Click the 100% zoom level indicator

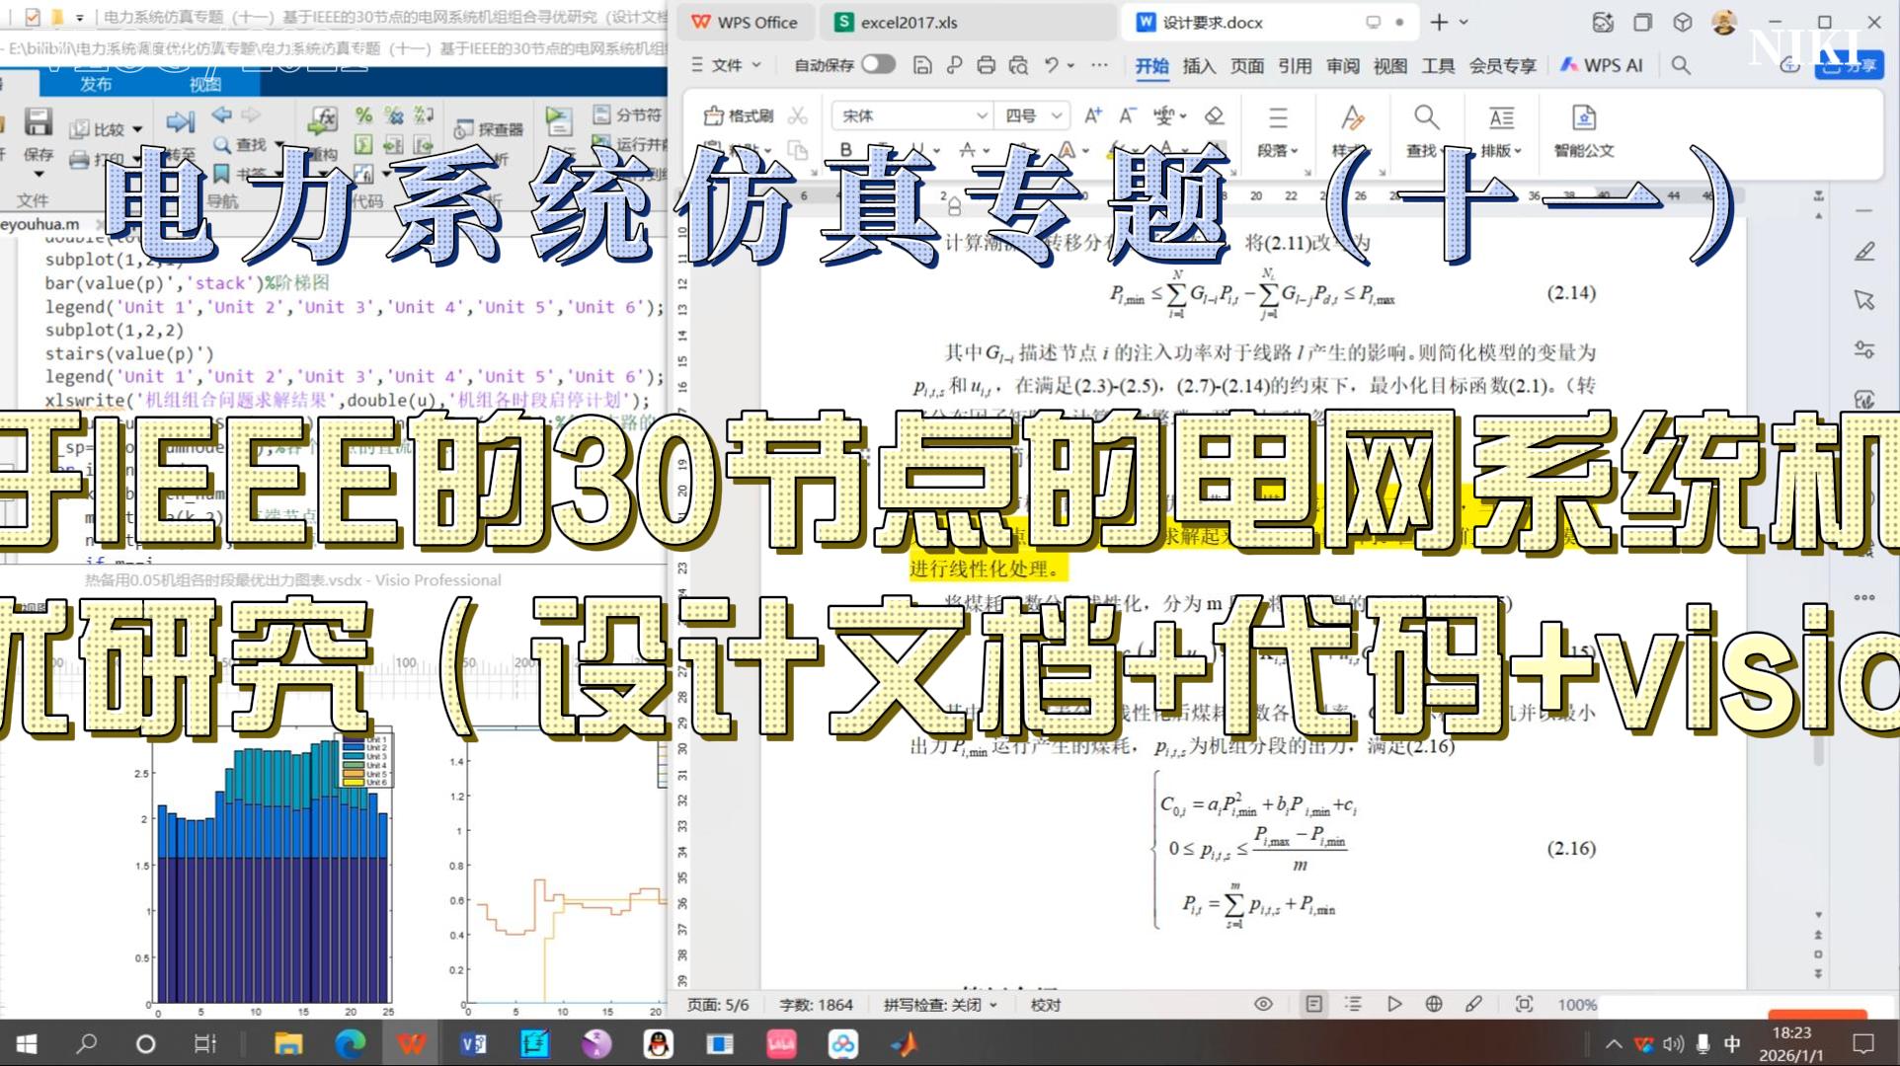coord(1576,1005)
